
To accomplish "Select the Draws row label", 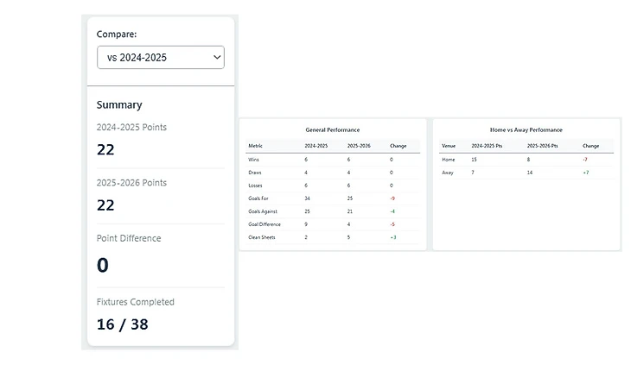I will click(x=255, y=173).
